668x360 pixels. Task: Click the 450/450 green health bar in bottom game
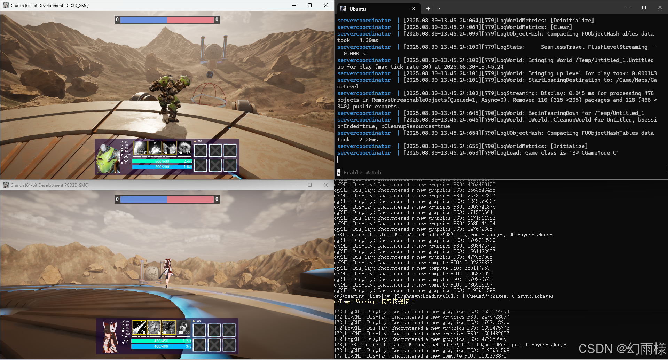[x=161, y=341]
